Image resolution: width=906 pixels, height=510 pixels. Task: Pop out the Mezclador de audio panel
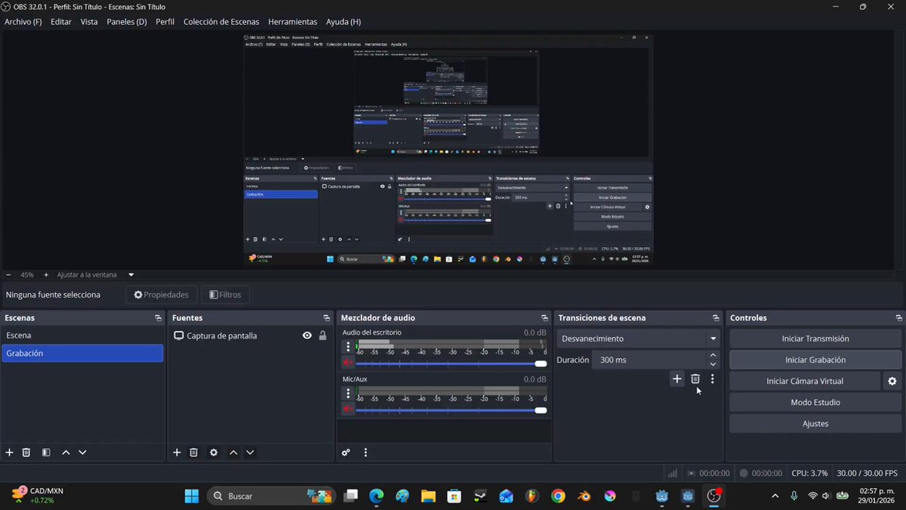[544, 318]
